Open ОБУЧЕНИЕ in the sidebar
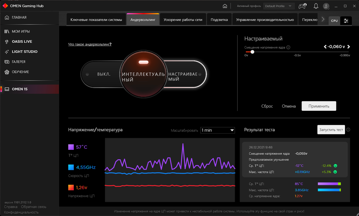The image size is (359, 216). [x=29, y=72]
